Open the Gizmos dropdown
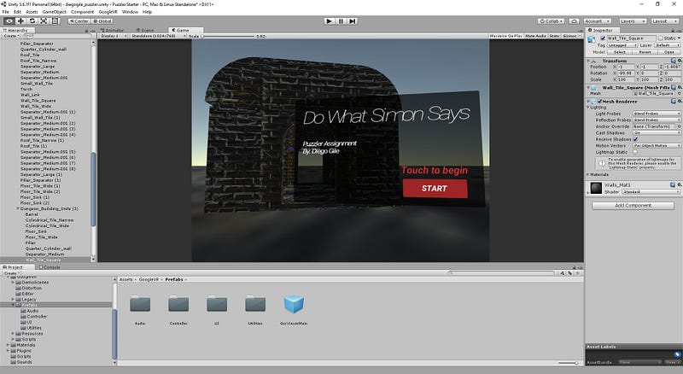 pos(570,36)
